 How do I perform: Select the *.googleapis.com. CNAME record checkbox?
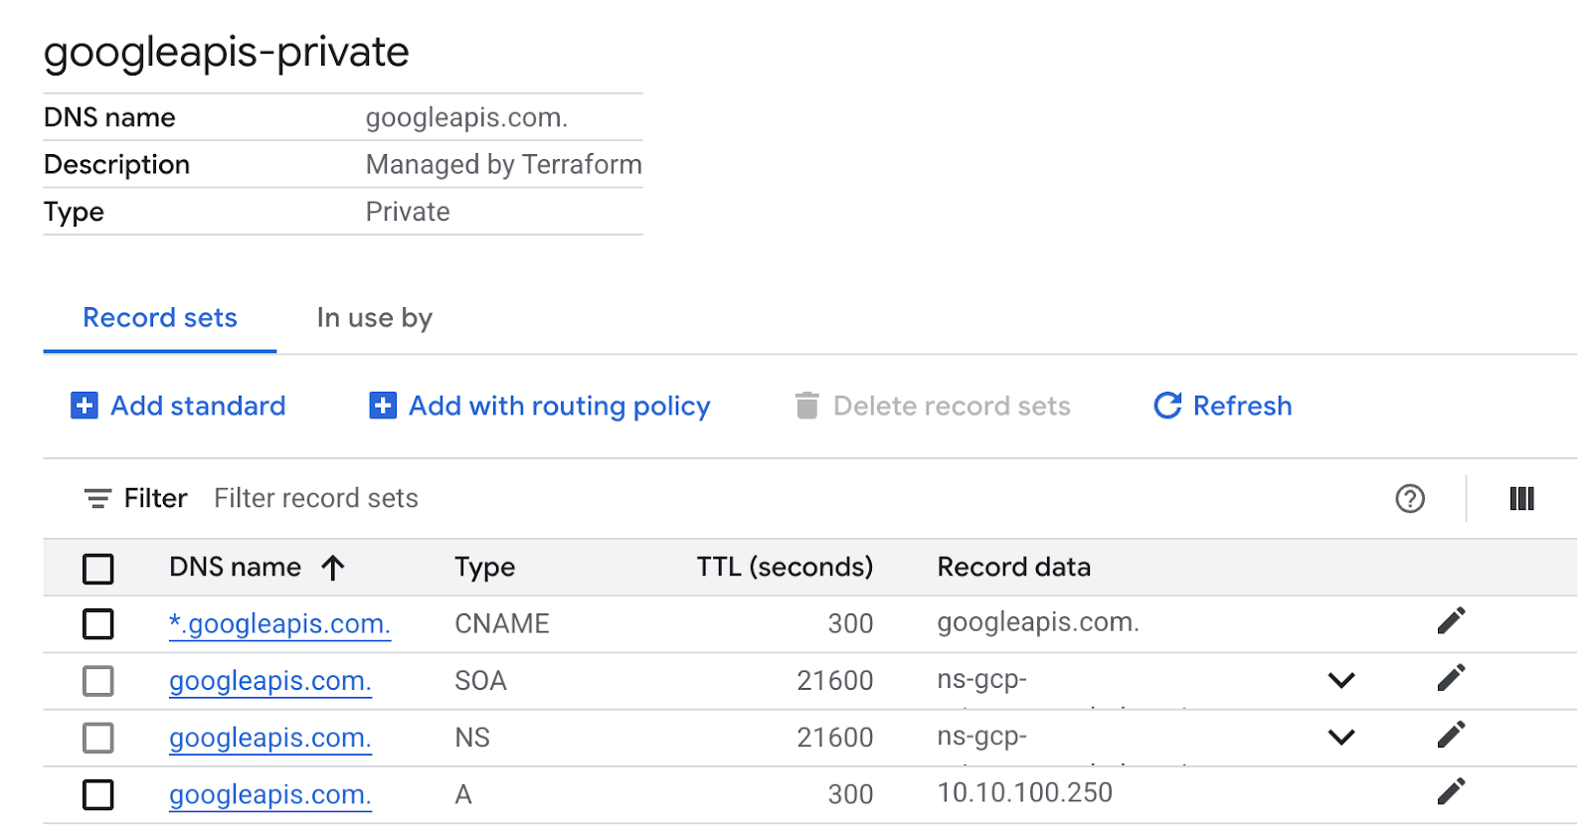pos(97,624)
